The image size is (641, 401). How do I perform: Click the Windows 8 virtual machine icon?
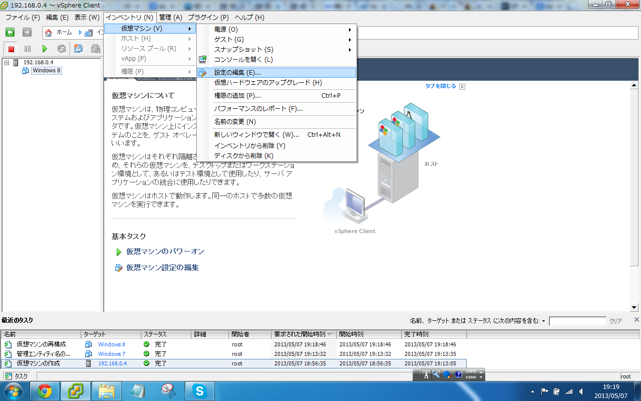pos(26,71)
